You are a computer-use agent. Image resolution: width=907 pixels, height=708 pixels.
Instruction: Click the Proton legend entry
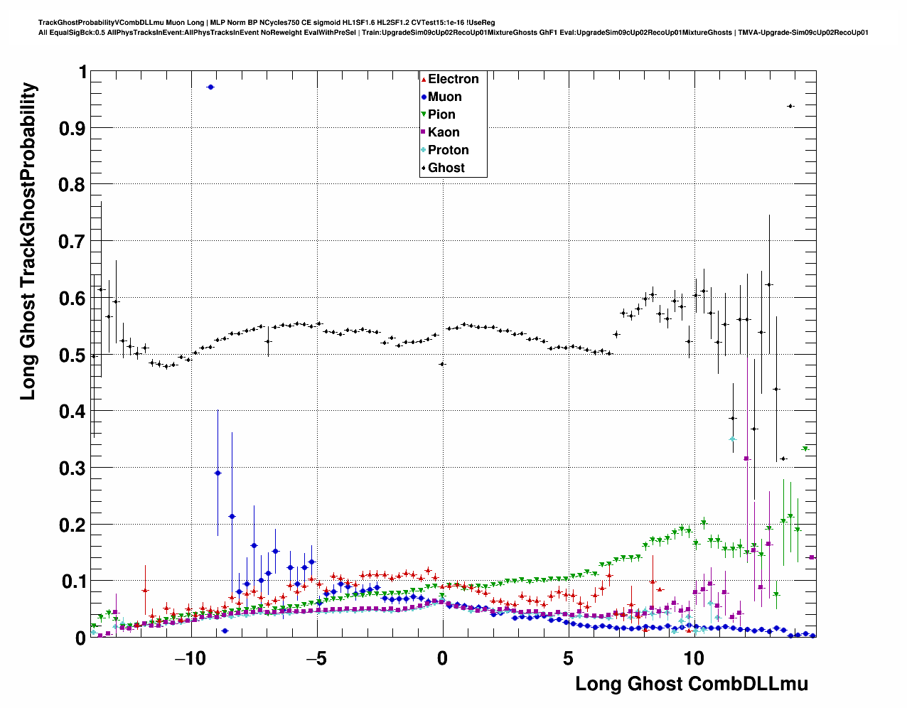pos(446,150)
